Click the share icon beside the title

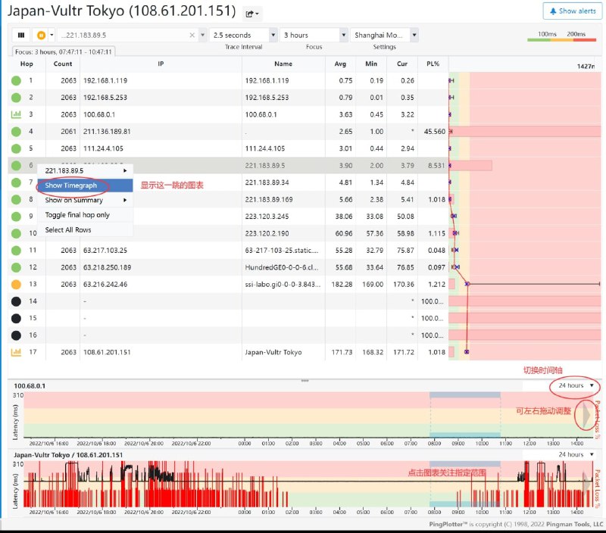tap(252, 14)
